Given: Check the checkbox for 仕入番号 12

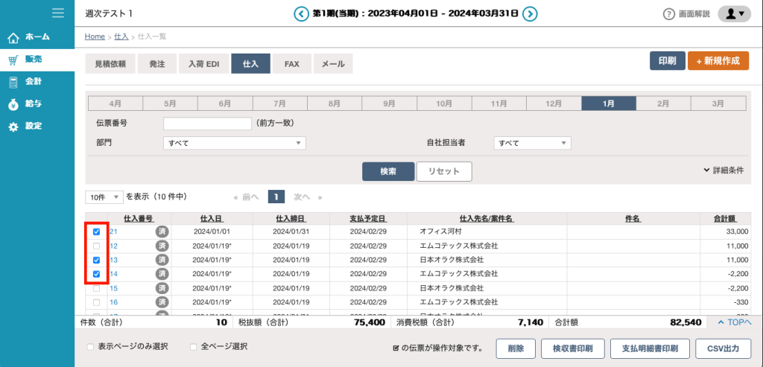Looking at the screenshot, I should [x=96, y=246].
